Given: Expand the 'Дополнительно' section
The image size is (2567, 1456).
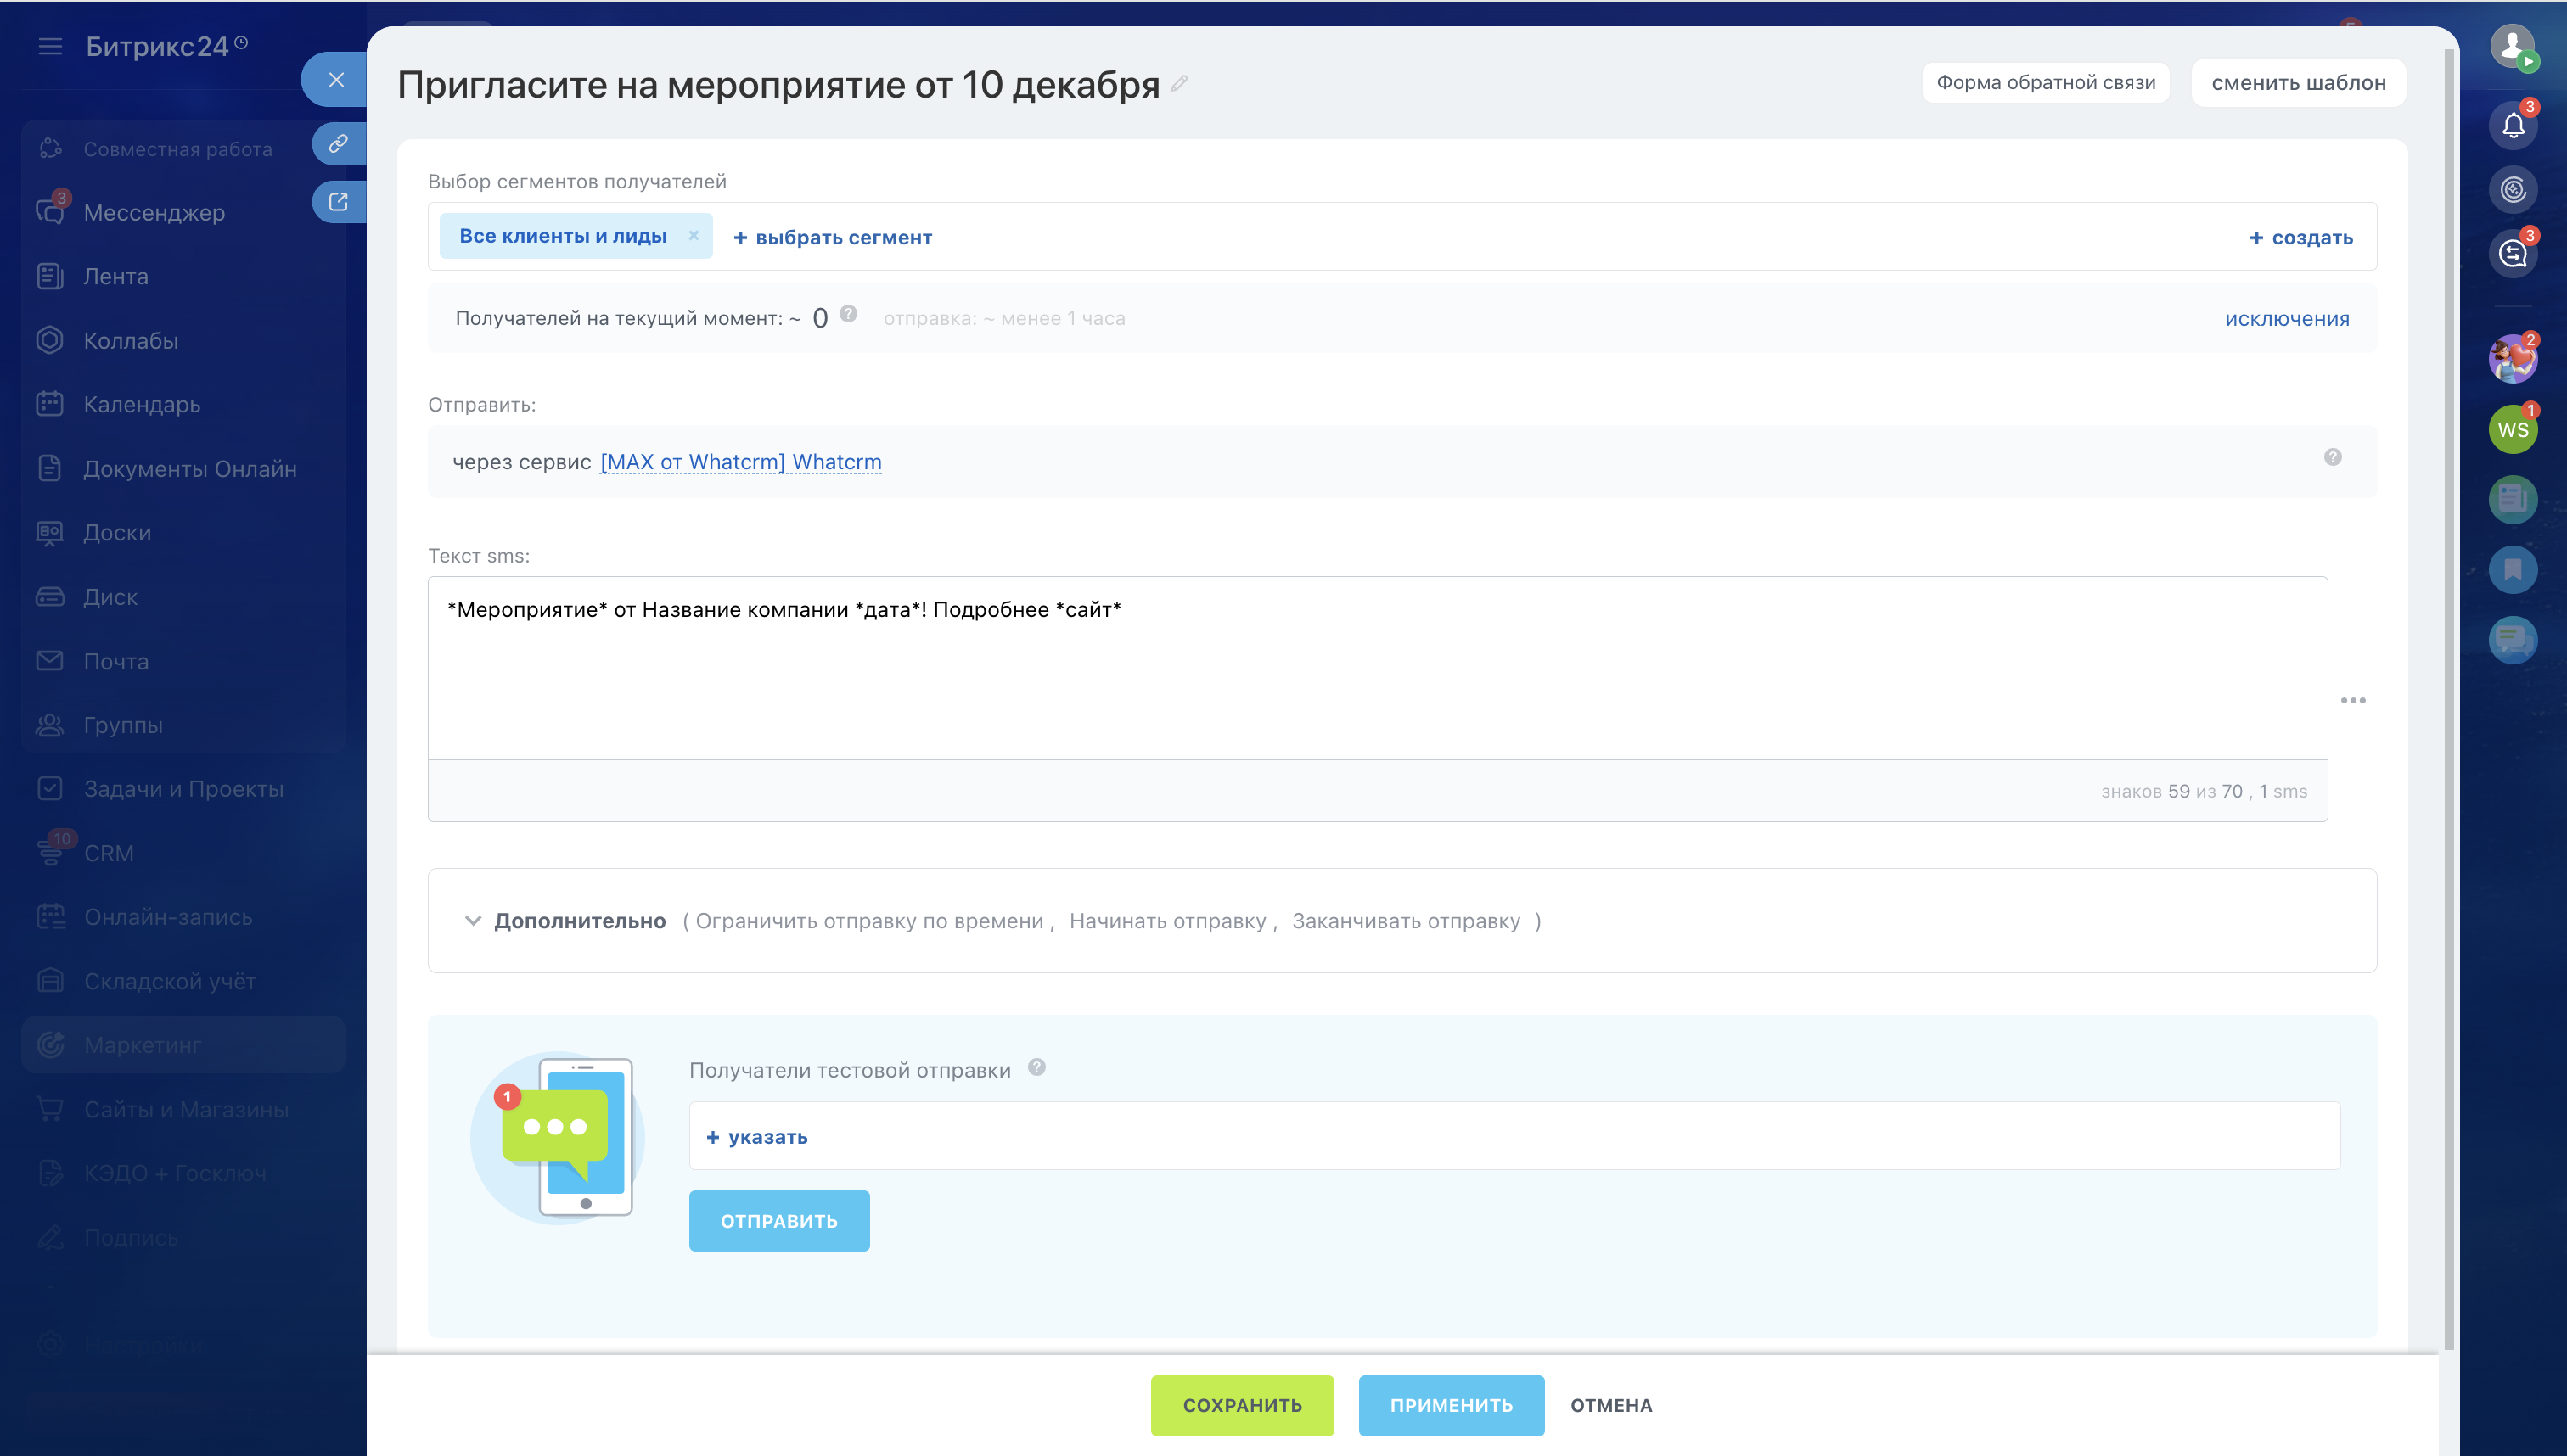Looking at the screenshot, I should [579, 921].
